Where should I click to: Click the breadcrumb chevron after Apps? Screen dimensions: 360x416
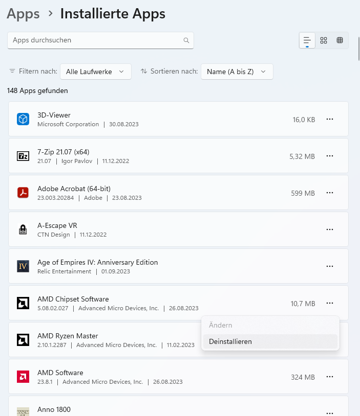51,13
